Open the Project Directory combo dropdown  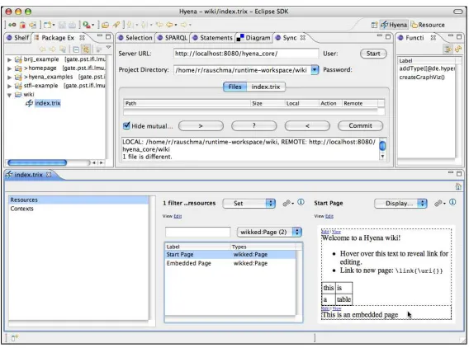click(315, 70)
